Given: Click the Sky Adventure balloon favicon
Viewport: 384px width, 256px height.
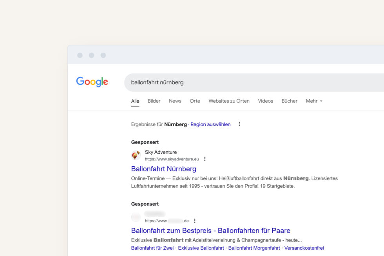Looking at the screenshot, I should [x=136, y=155].
